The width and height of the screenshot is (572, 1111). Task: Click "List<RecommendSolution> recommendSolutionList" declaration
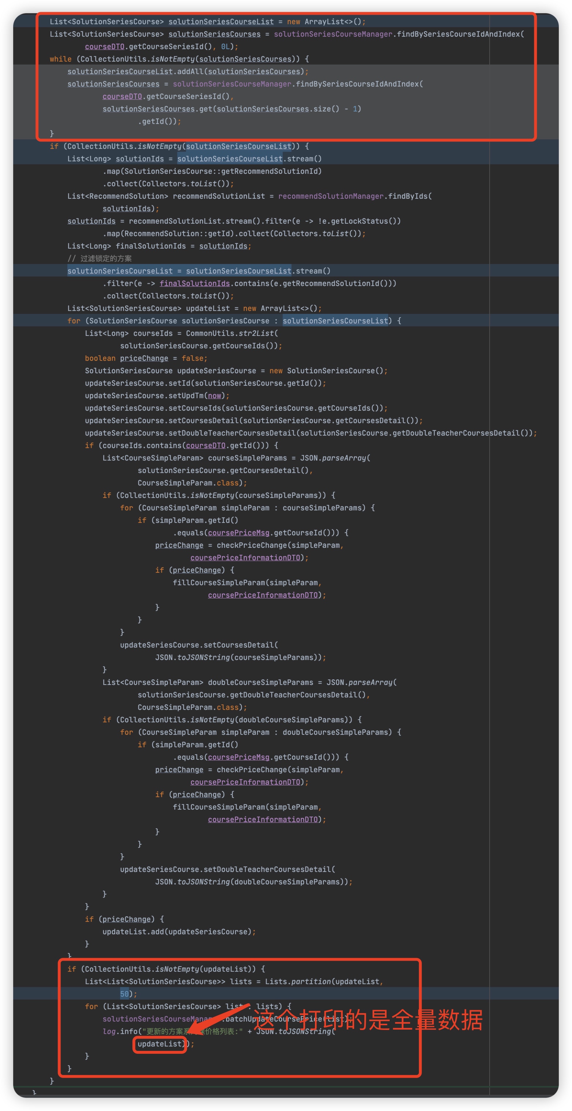point(166,197)
